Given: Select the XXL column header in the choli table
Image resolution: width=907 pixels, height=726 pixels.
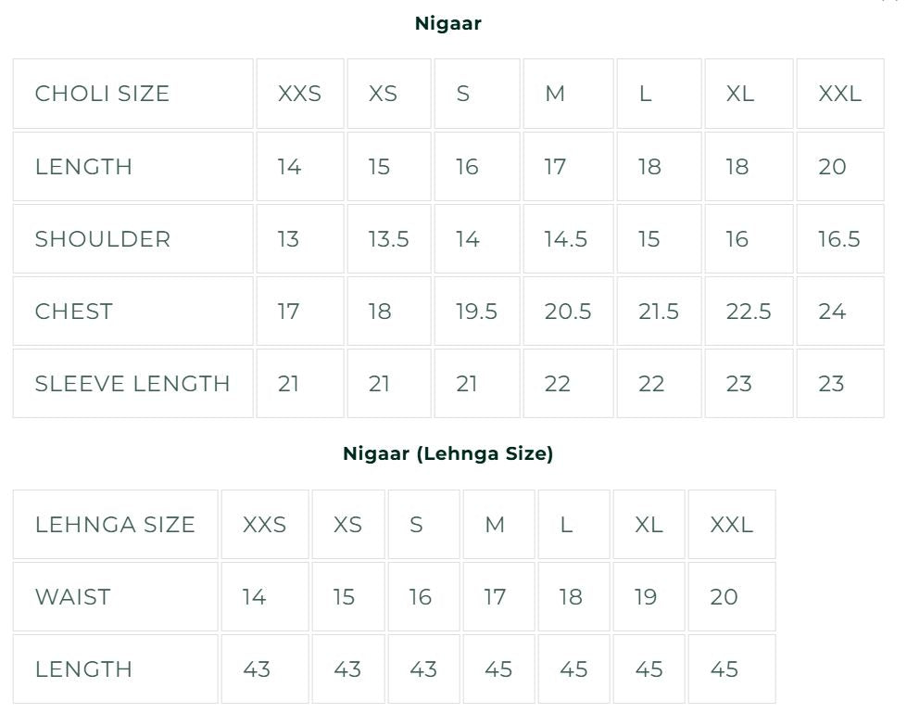Looking at the screenshot, I should 840,94.
